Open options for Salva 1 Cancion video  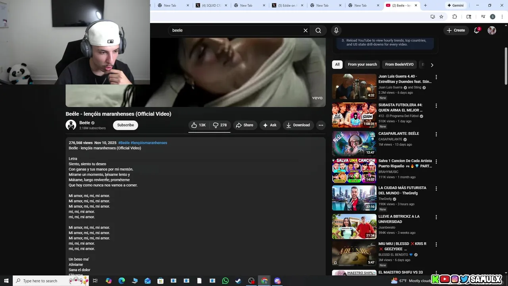point(436,162)
